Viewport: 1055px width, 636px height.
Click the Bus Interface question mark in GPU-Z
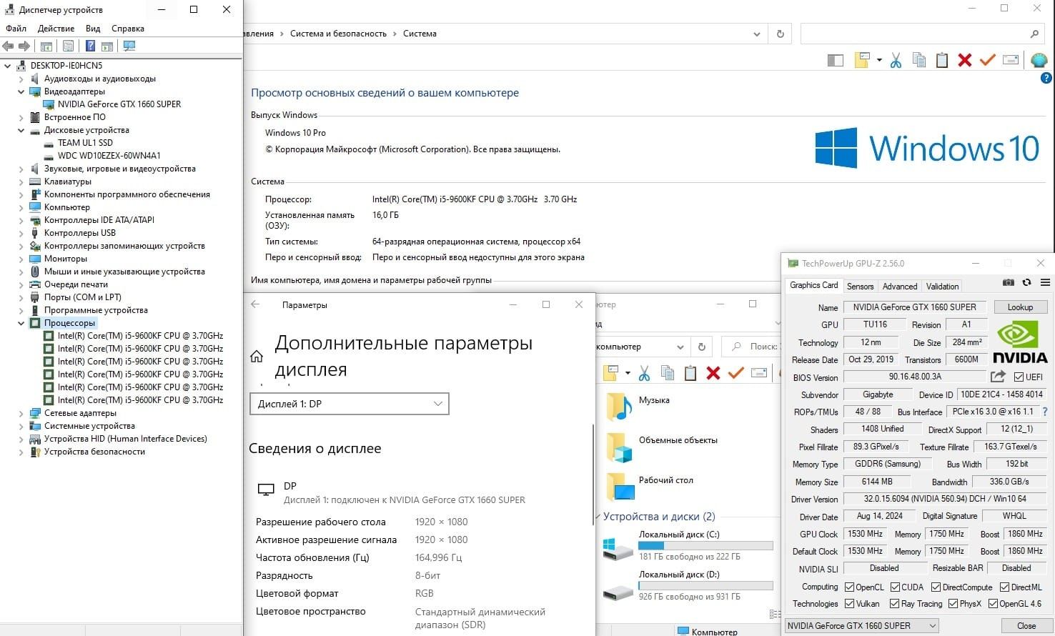(x=1045, y=412)
